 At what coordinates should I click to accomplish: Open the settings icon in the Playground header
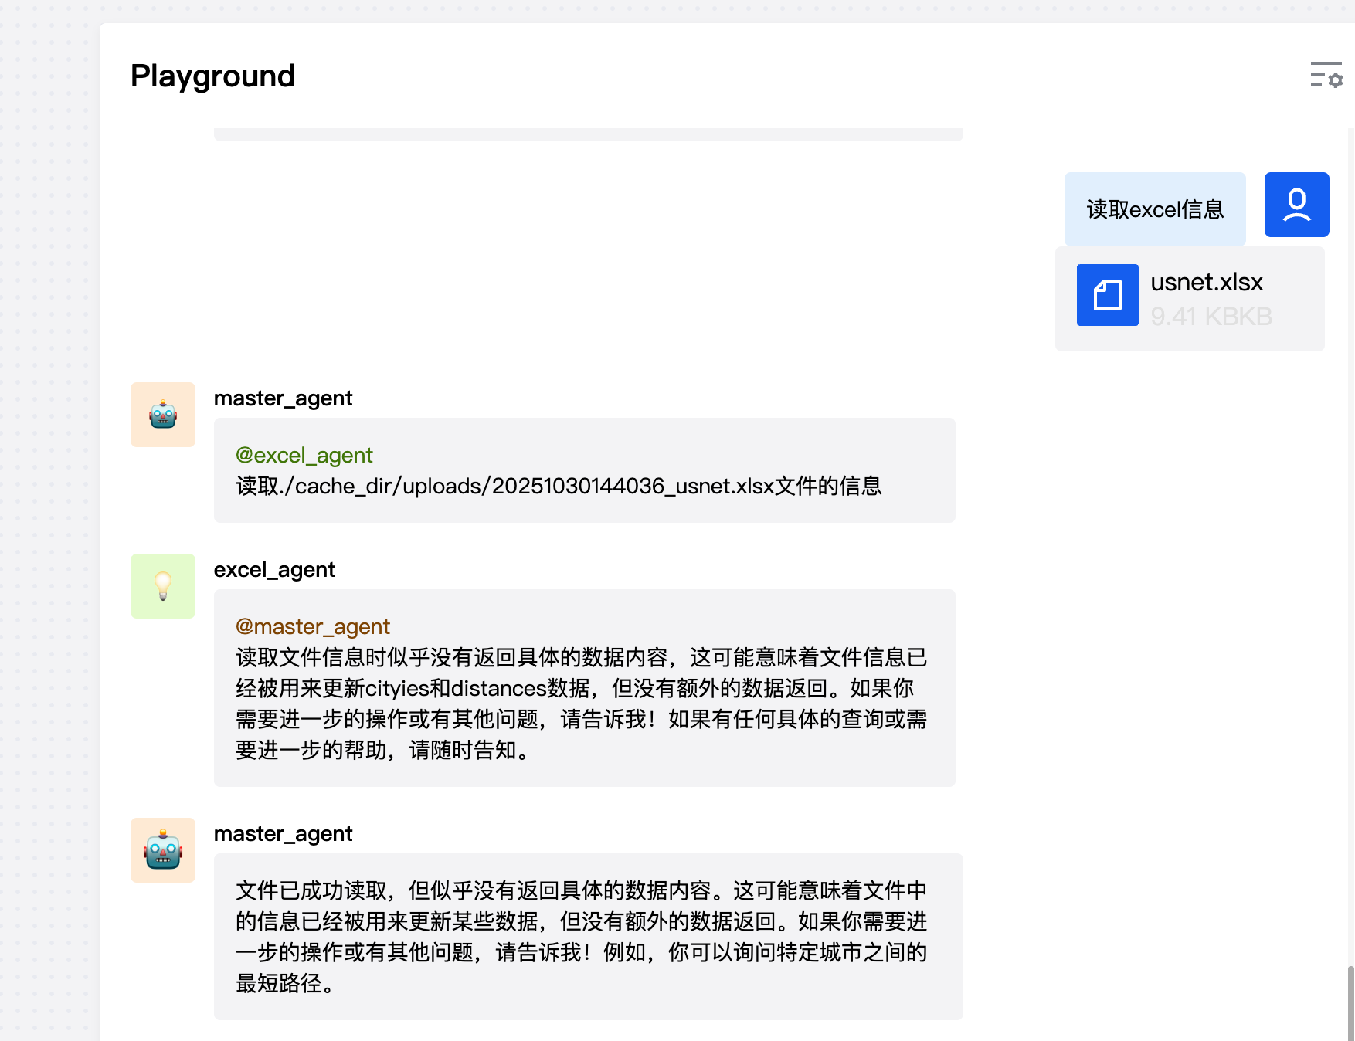(1326, 75)
